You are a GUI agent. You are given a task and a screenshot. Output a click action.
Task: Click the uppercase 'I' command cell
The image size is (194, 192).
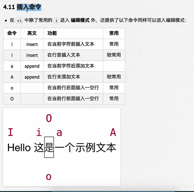pyautogui.click(x=12, y=55)
